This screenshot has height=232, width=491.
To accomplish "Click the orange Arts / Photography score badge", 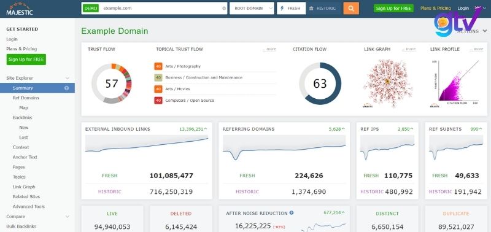I will point(158,66).
